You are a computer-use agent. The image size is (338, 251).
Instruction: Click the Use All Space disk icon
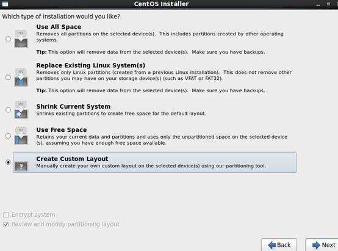click(x=21, y=39)
